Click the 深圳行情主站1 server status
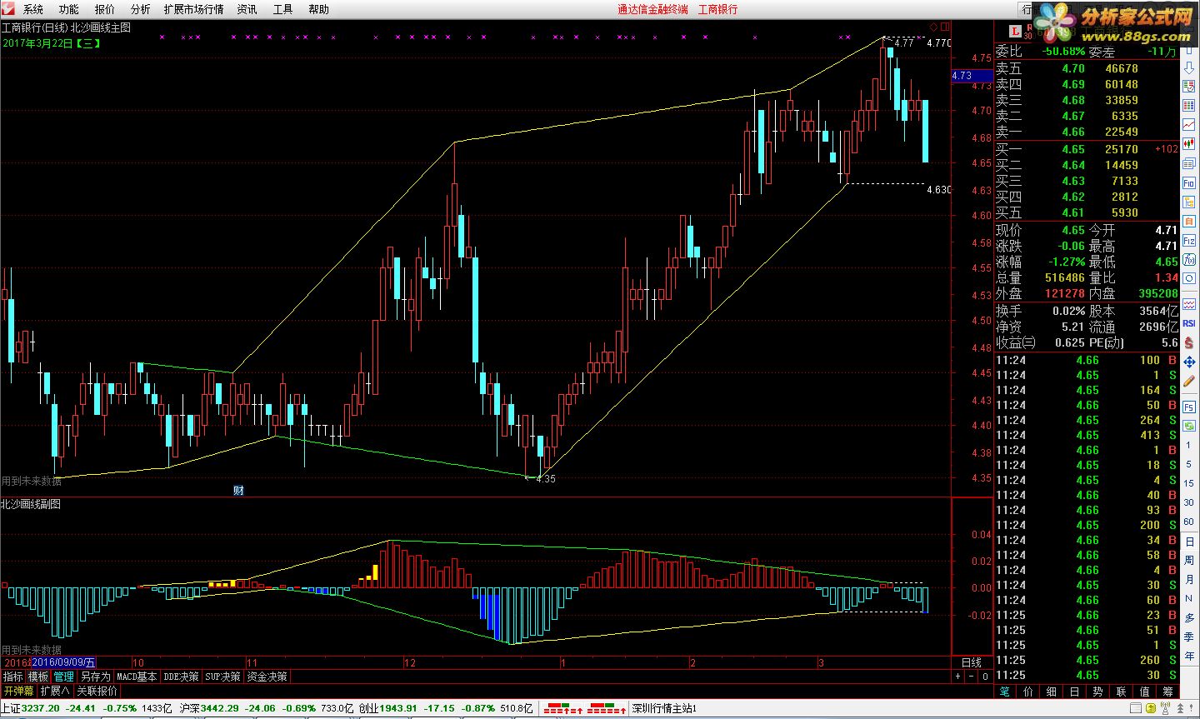Image resolution: width=1200 pixels, height=719 pixels. click(664, 708)
